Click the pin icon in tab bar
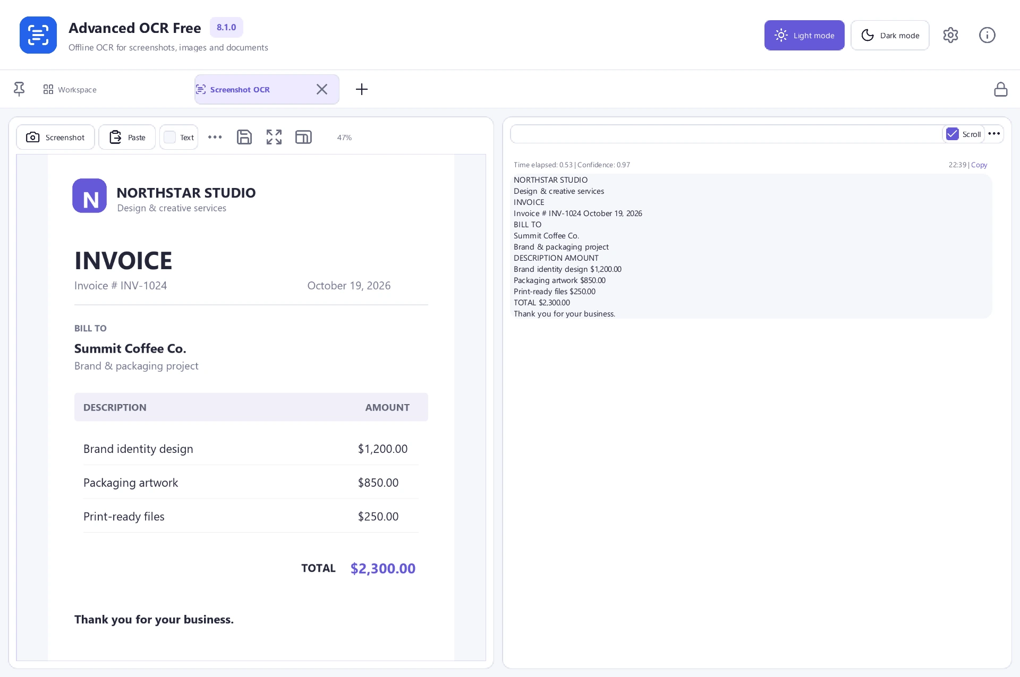1020x677 pixels. coord(19,89)
